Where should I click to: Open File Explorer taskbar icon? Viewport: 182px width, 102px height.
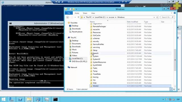click(29, 99)
